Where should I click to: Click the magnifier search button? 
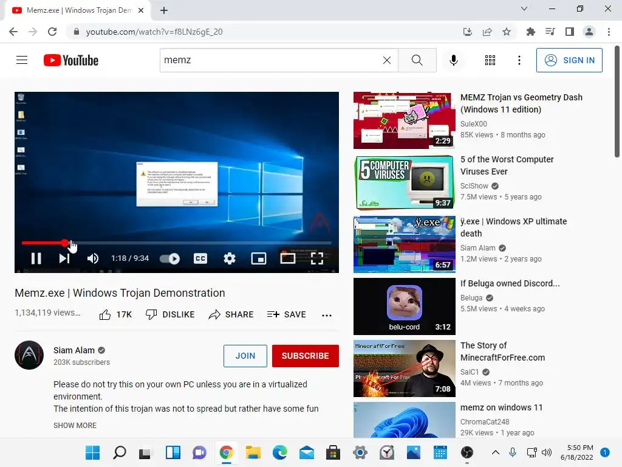coord(417,60)
